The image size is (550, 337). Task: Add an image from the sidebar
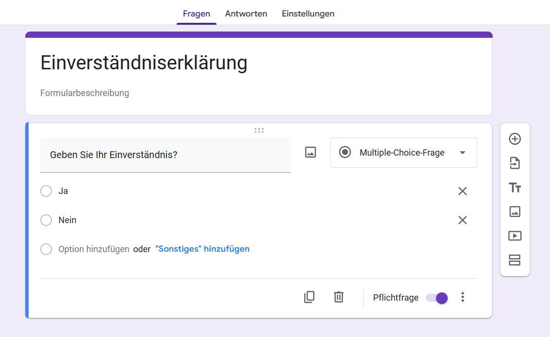tap(515, 212)
